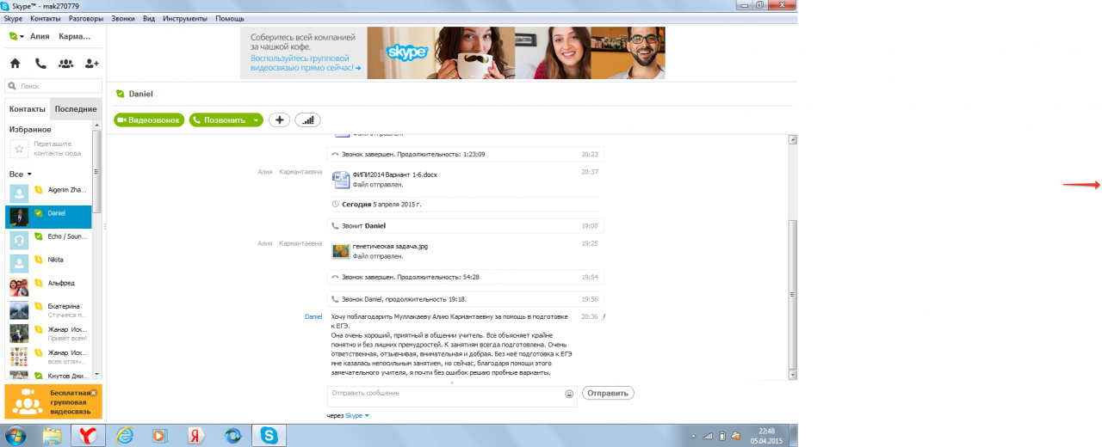Open own status dropdown next to Алия

16,36
